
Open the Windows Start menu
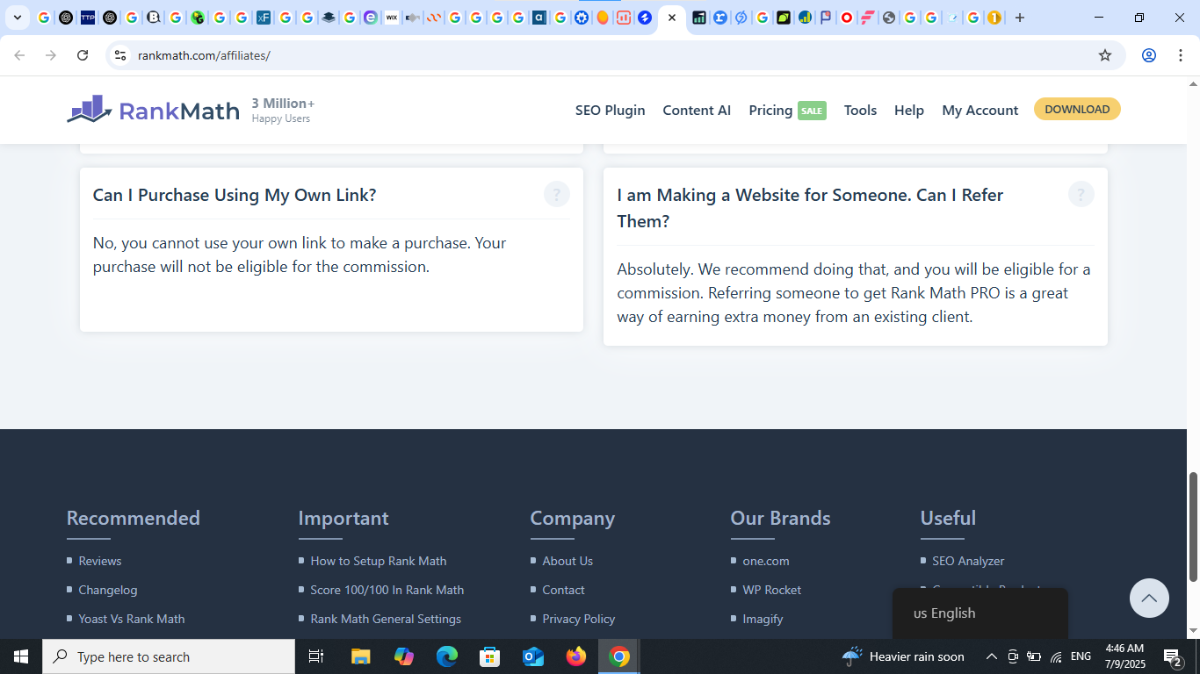point(21,656)
